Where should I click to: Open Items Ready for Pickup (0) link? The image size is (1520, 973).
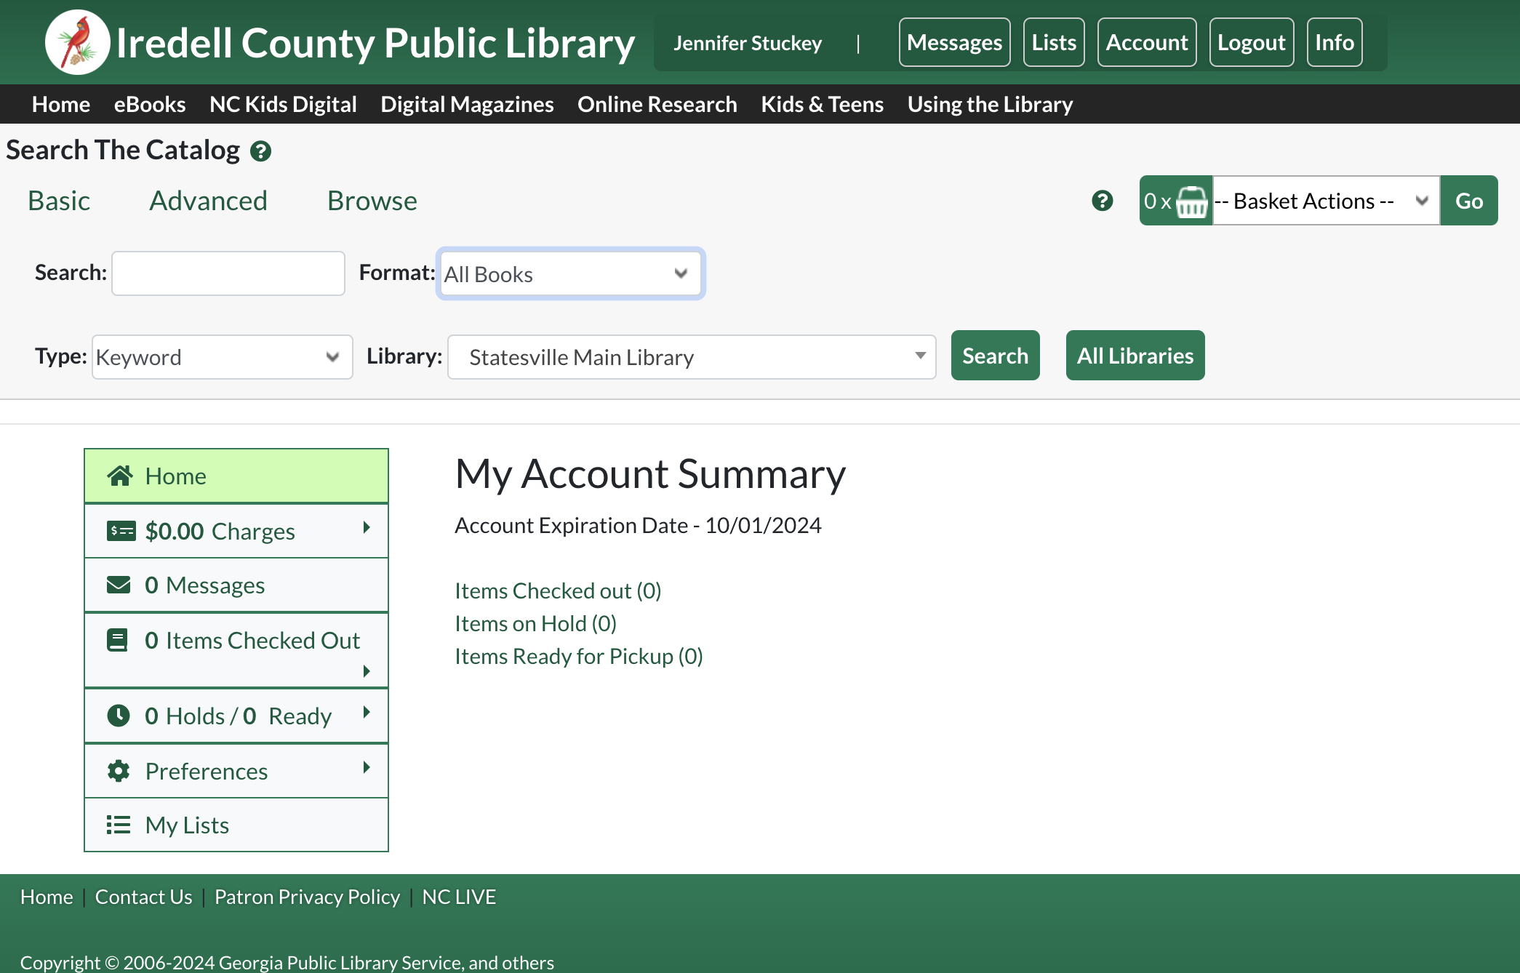[x=579, y=656]
